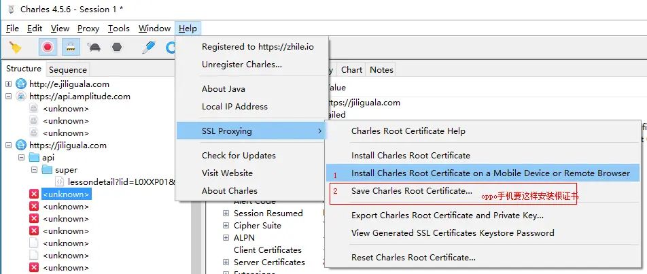The width and height of the screenshot is (647, 274).
Task: Choose Unregister Charles...
Action: click(x=242, y=65)
